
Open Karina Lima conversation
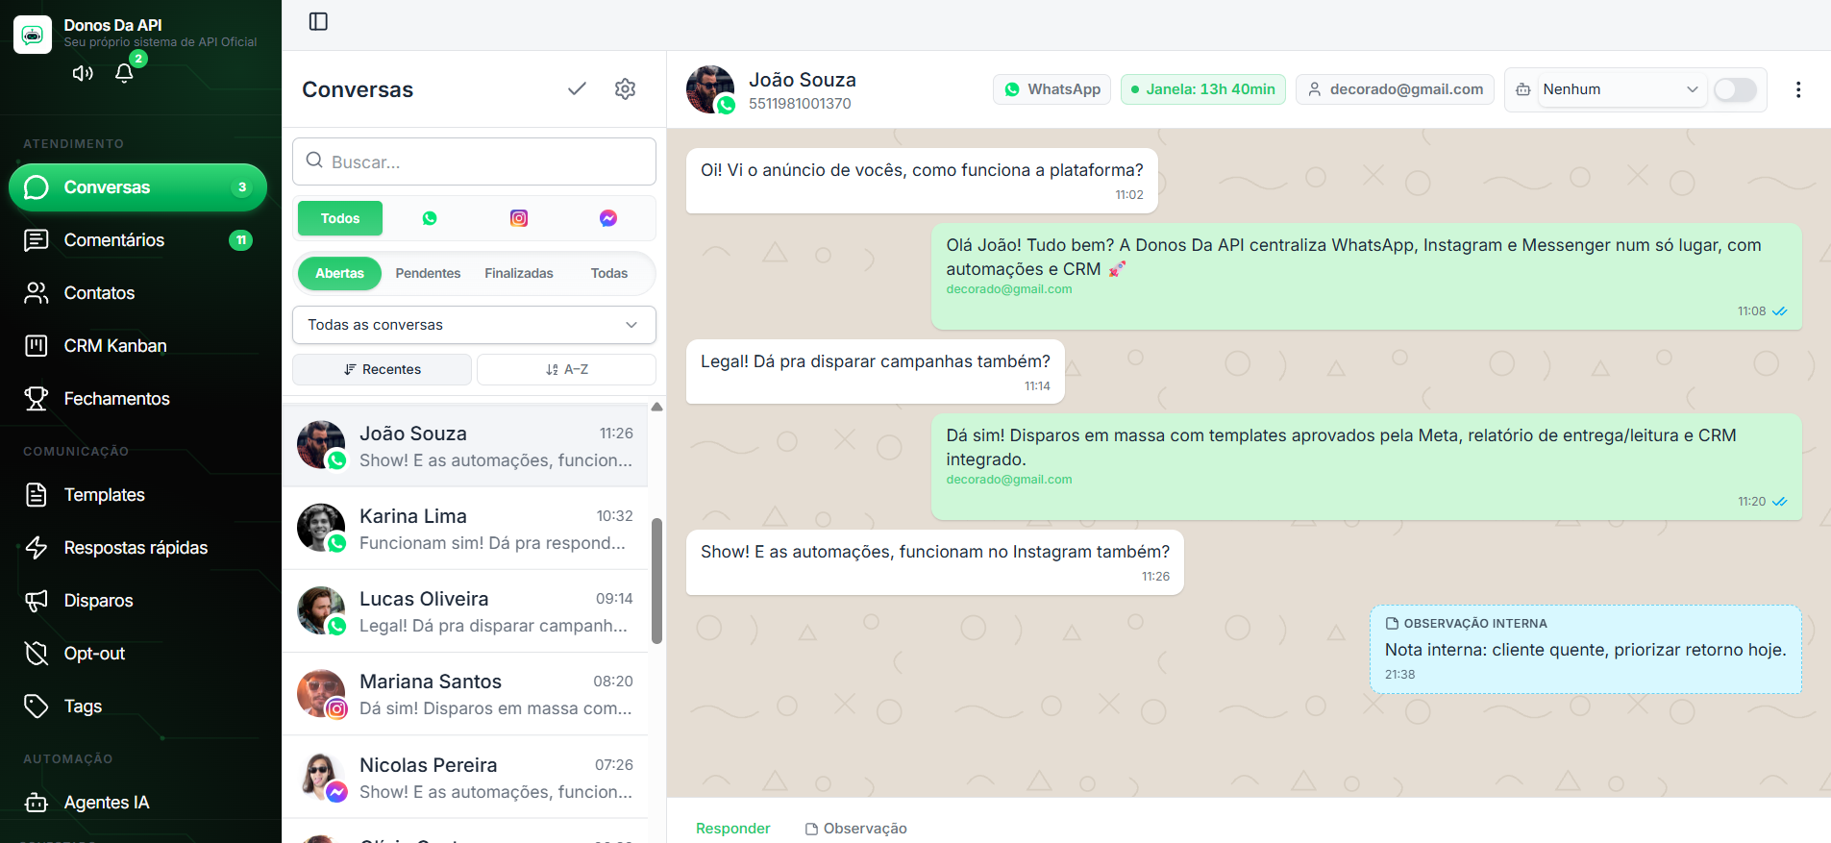point(465,529)
